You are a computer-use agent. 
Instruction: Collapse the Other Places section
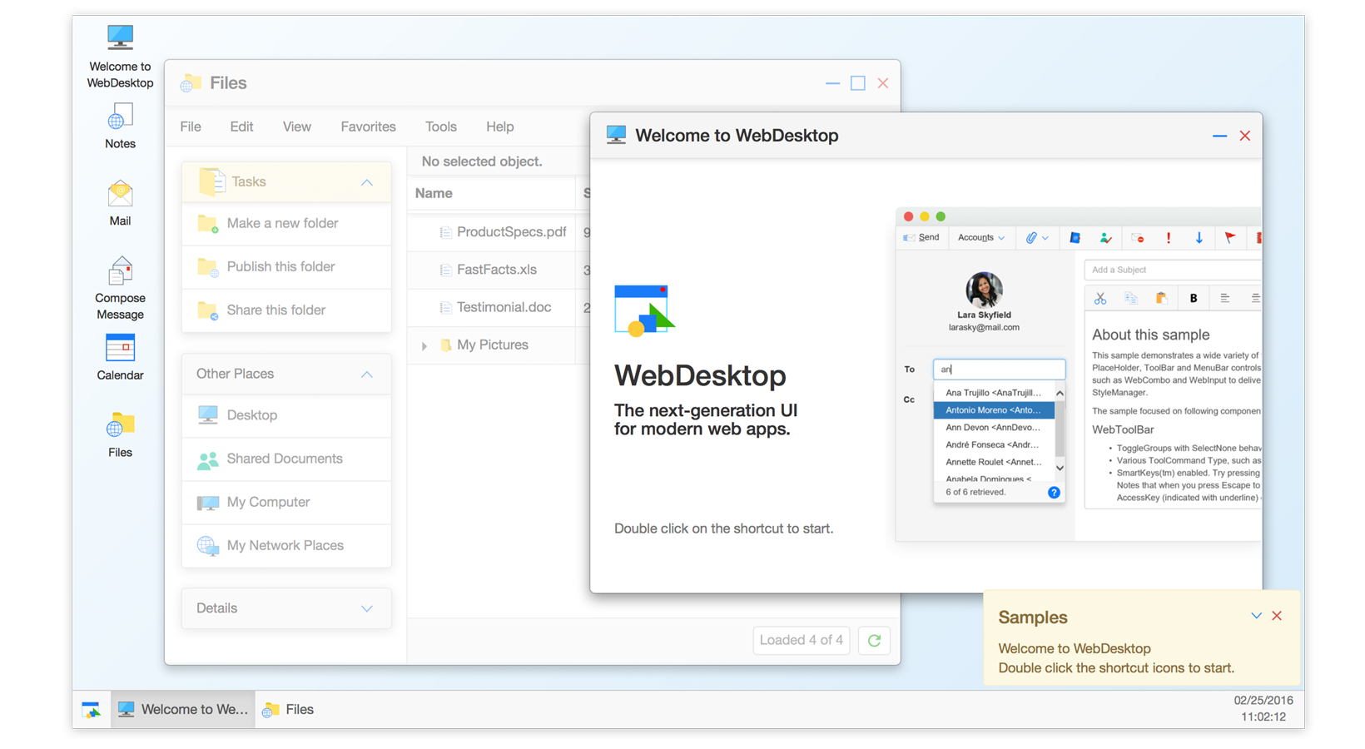[x=366, y=374]
